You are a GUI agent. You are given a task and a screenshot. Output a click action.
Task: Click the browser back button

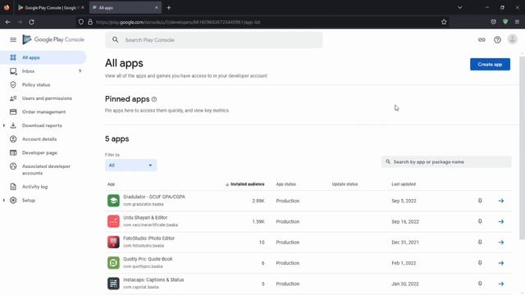coord(7,22)
